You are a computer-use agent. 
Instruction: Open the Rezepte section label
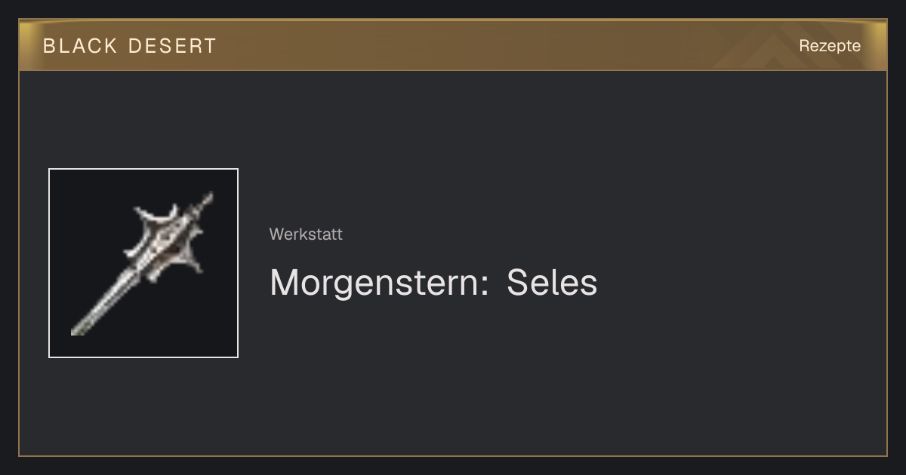pos(830,46)
